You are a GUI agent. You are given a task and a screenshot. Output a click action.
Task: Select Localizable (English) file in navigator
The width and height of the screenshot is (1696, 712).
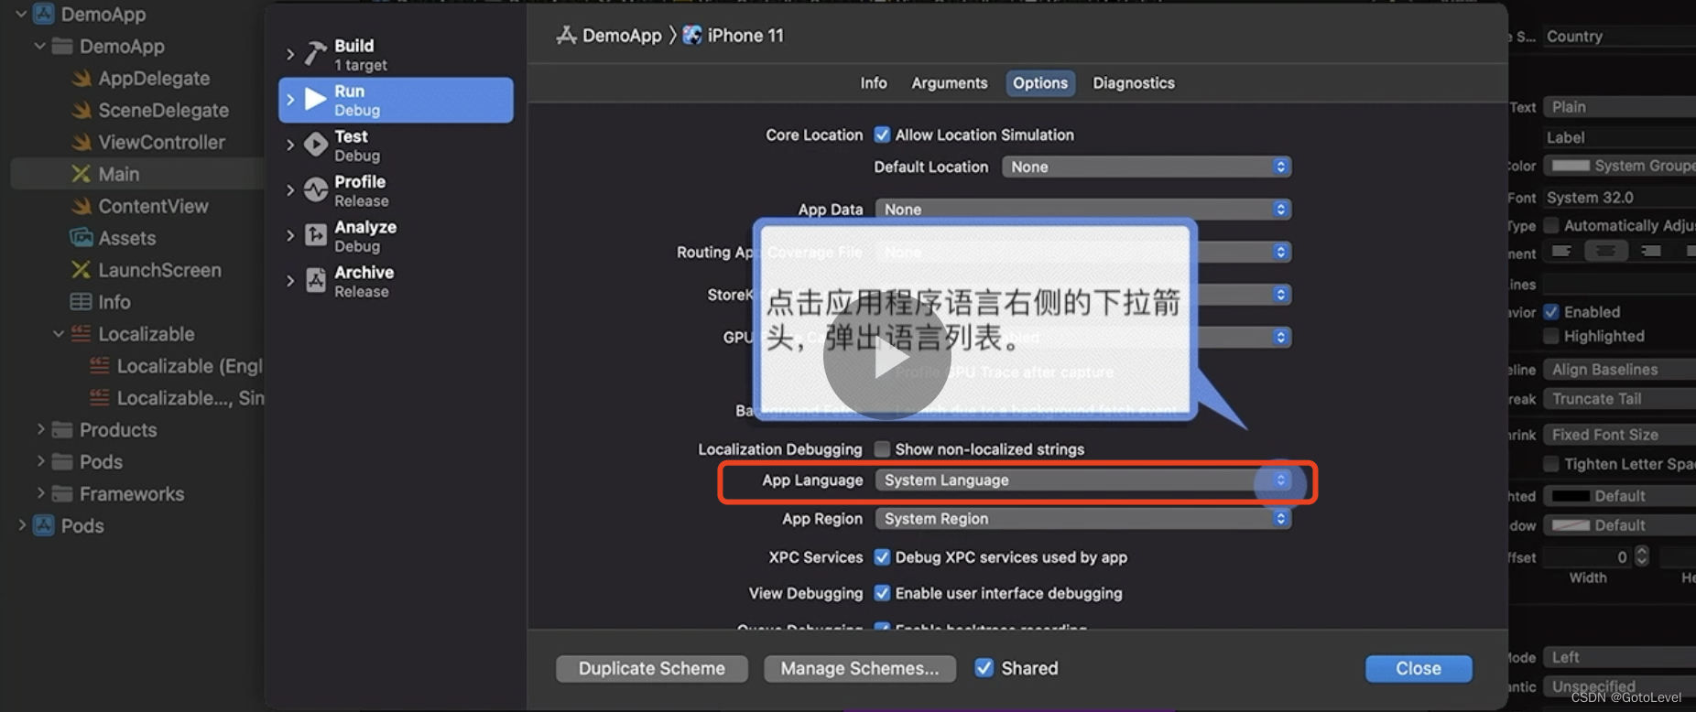point(177,366)
